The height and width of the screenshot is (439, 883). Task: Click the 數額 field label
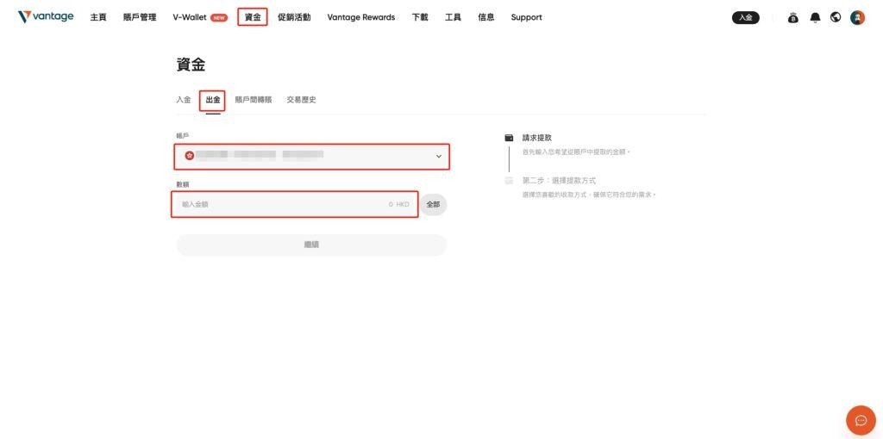(x=183, y=184)
